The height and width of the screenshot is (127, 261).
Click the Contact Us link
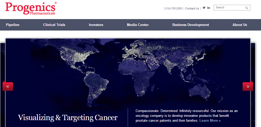192,8
